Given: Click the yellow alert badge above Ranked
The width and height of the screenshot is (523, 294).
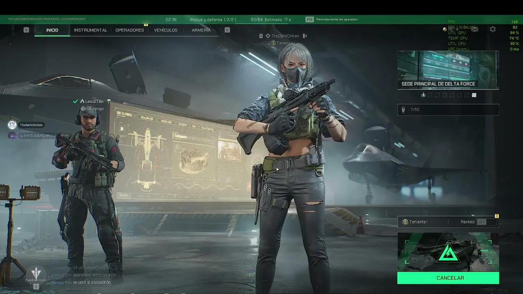Looking at the screenshot, I should pyautogui.click(x=497, y=216).
